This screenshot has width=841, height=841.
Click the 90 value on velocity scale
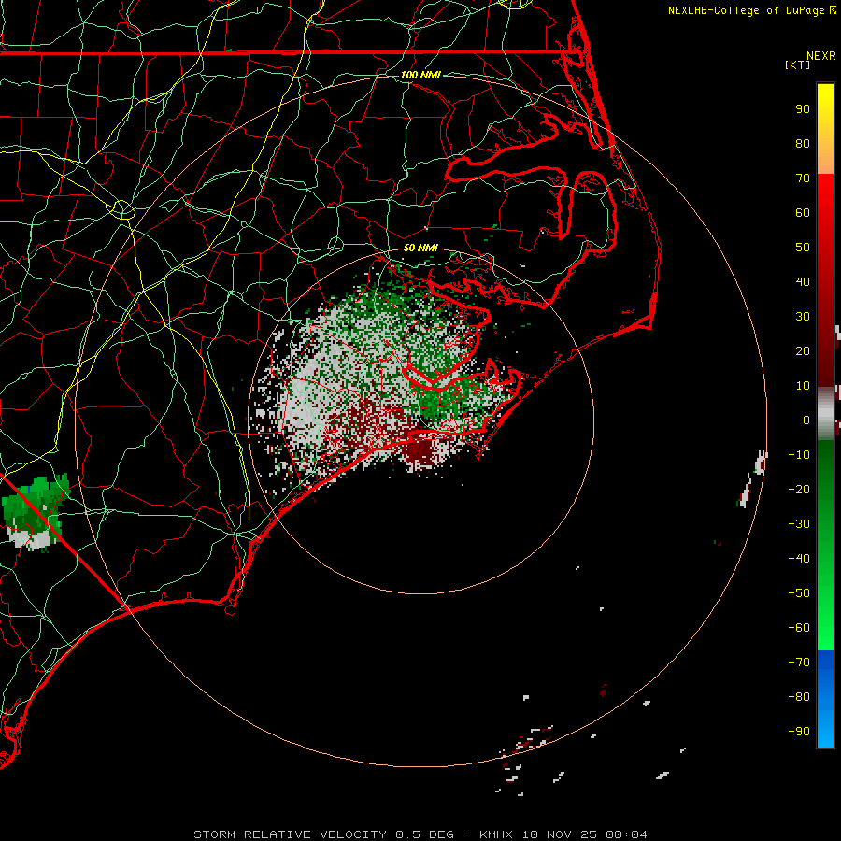pos(803,109)
